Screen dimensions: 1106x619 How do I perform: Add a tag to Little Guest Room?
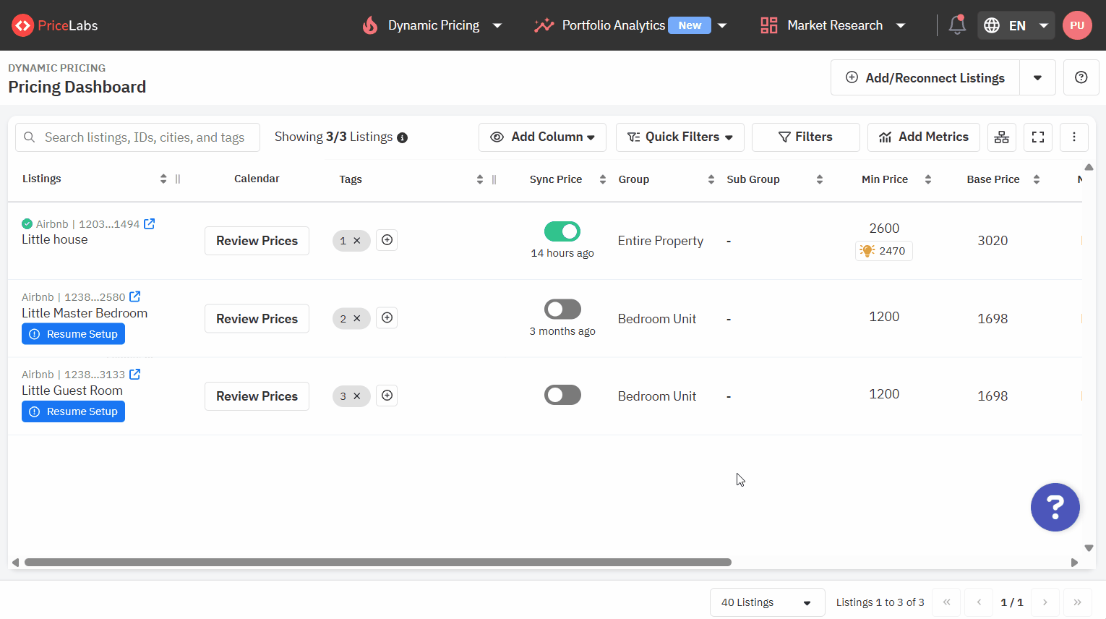point(387,395)
